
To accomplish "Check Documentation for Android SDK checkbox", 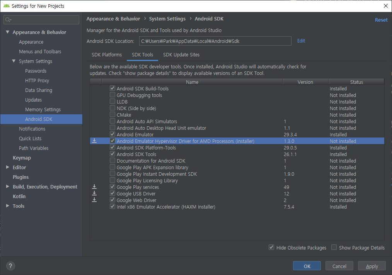I will click(x=112, y=161).
